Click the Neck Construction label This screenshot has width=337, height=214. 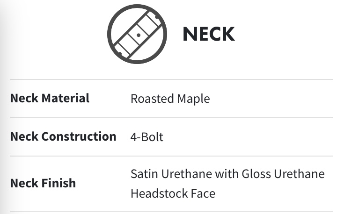tap(63, 137)
